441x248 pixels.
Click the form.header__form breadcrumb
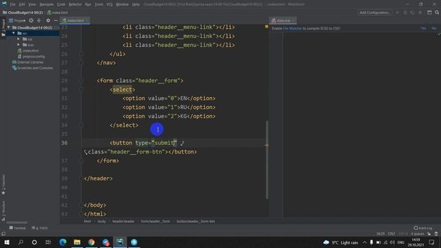(x=155, y=221)
